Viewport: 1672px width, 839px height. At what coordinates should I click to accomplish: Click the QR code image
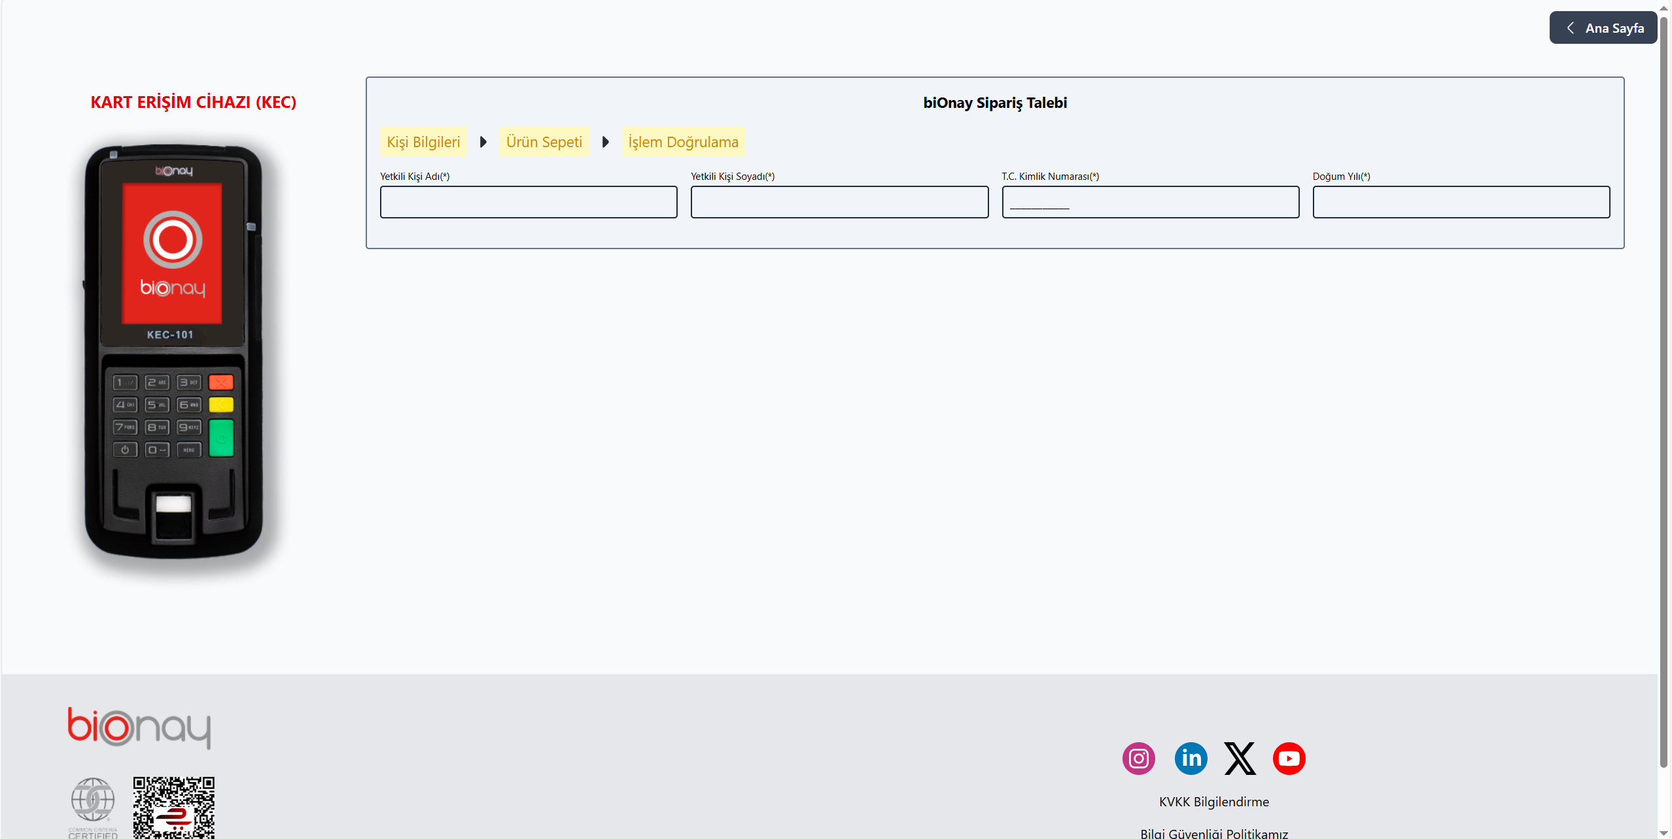(173, 808)
